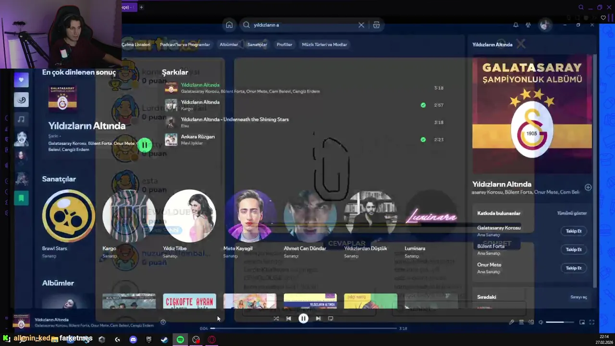Select the Müzik Türleri ve Modlar filter

pyautogui.click(x=324, y=44)
